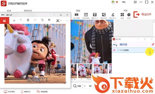Click the orange heart VIP icon
Image resolution: width=155 pixels, height=94 pixels.
click(117, 2)
